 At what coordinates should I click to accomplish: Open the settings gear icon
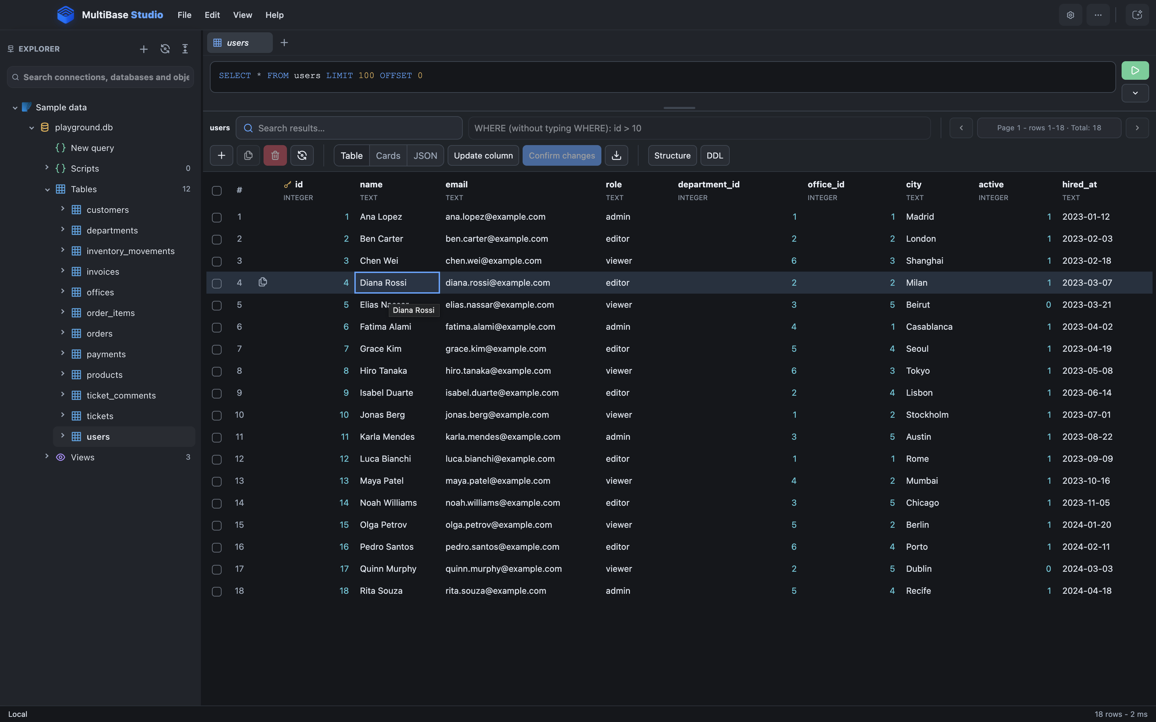tap(1070, 15)
